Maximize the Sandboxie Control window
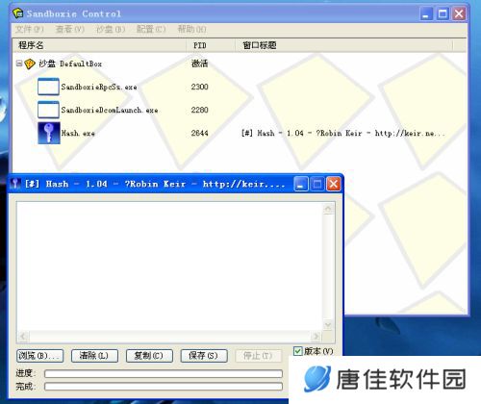The image size is (481, 404). click(x=443, y=13)
